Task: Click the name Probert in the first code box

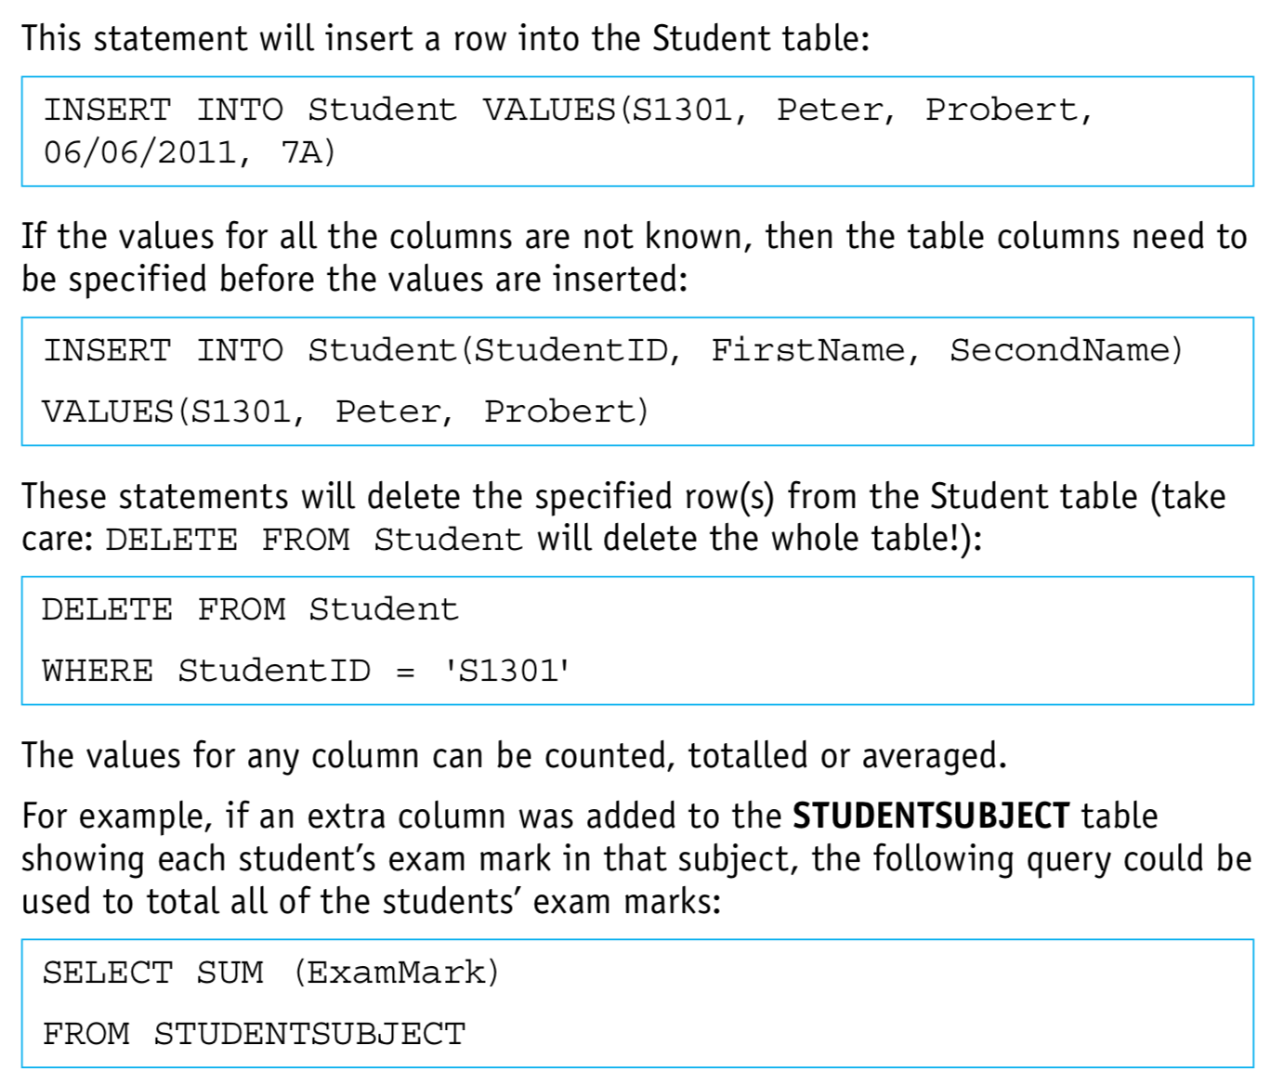Action: (x=1001, y=110)
